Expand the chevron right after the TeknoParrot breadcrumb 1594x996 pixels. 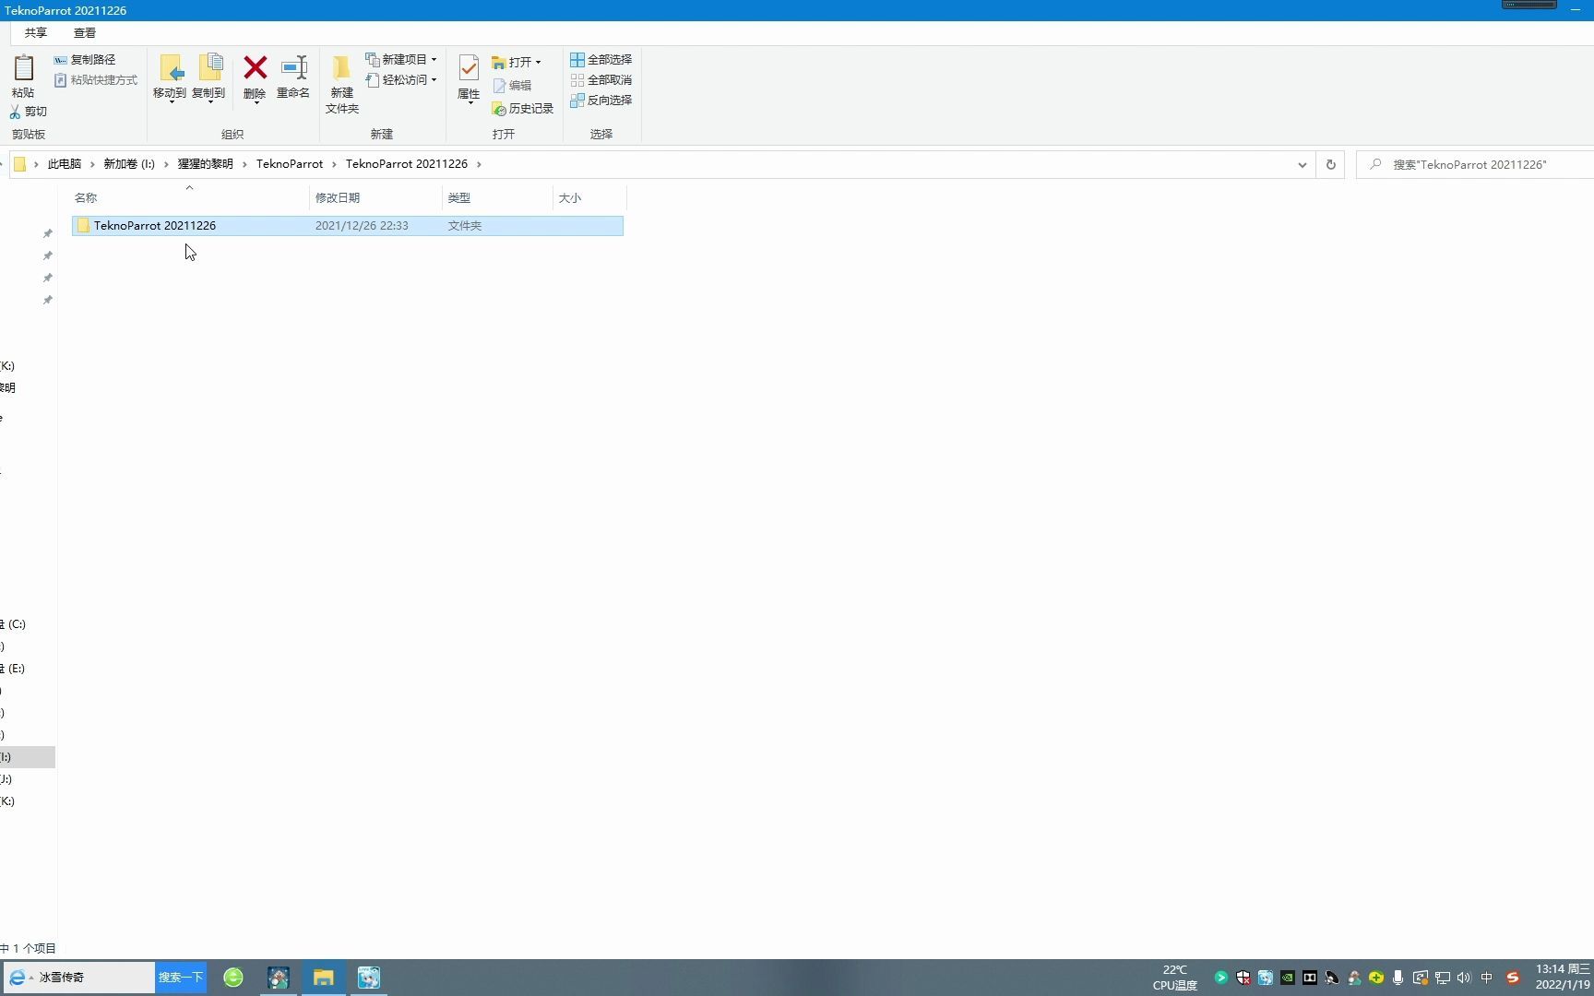pos(334,164)
